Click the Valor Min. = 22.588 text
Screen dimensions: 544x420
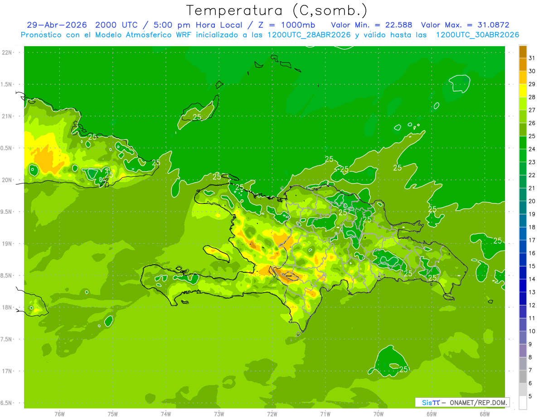pos(372,25)
